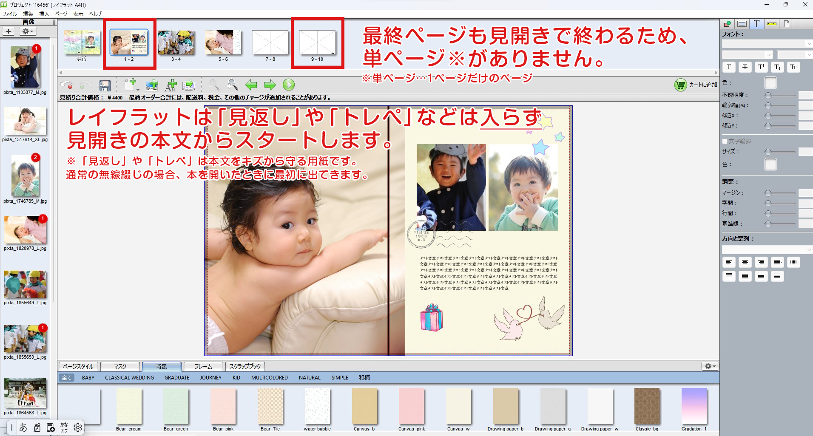Click the undo arrow icon

pyautogui.click(x=66, y=85)
